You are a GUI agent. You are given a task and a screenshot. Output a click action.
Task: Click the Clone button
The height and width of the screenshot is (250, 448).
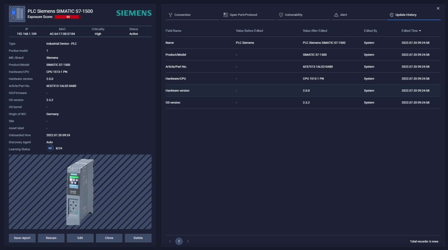tap(109, 238)
